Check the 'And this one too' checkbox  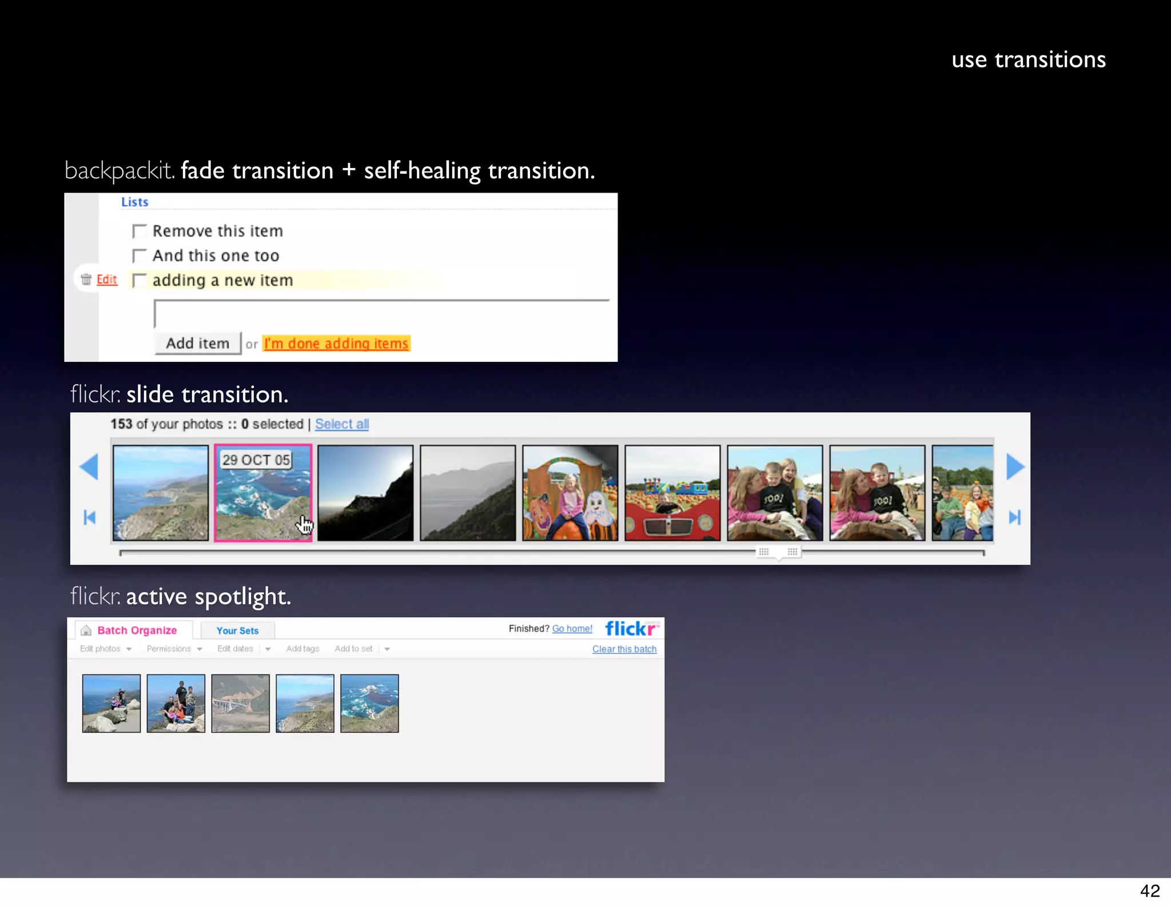[x=140, y=256]
